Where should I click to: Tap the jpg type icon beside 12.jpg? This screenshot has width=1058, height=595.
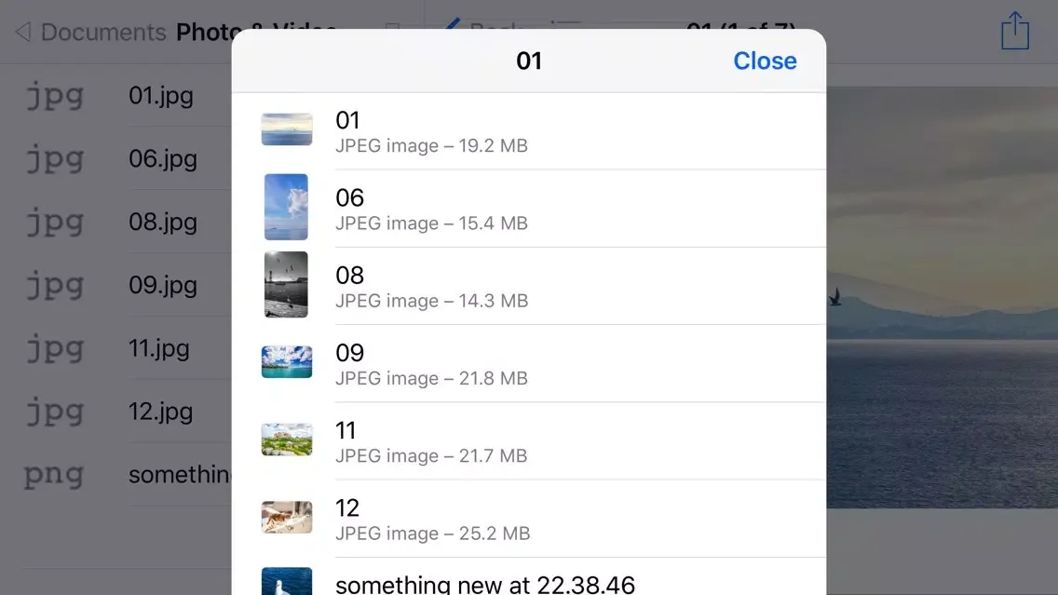(55, 412)
